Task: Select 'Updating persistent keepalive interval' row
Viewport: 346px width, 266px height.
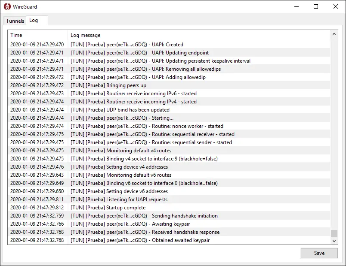Action: [169, 61]
